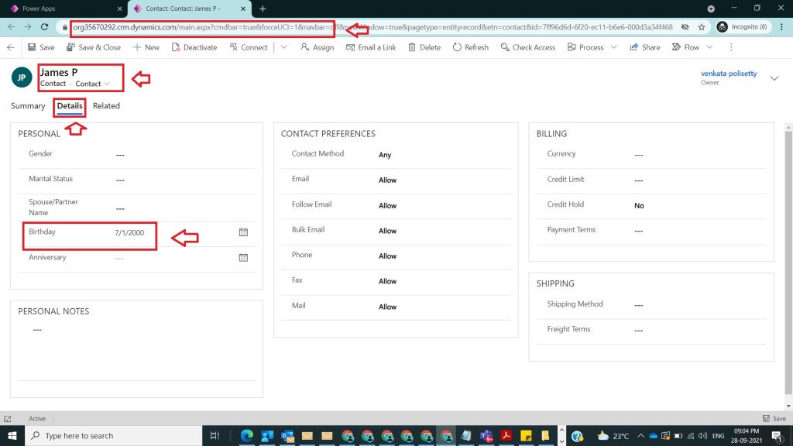Click the New record button
Viewport: 793px width, 446px height.
[x=146, y=47]
